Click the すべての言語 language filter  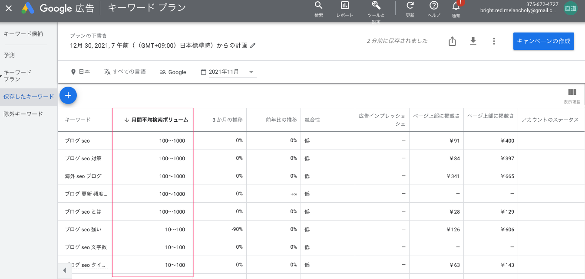[125, 72]
